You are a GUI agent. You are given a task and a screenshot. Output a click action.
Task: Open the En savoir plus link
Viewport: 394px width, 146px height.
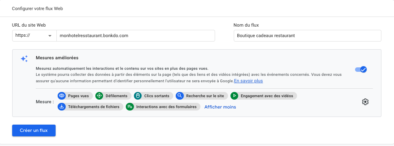point(248,81)
